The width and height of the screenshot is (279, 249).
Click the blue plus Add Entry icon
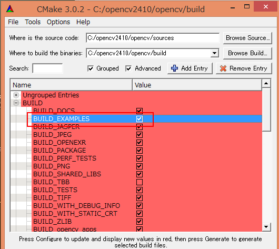[x=174, y=68]
